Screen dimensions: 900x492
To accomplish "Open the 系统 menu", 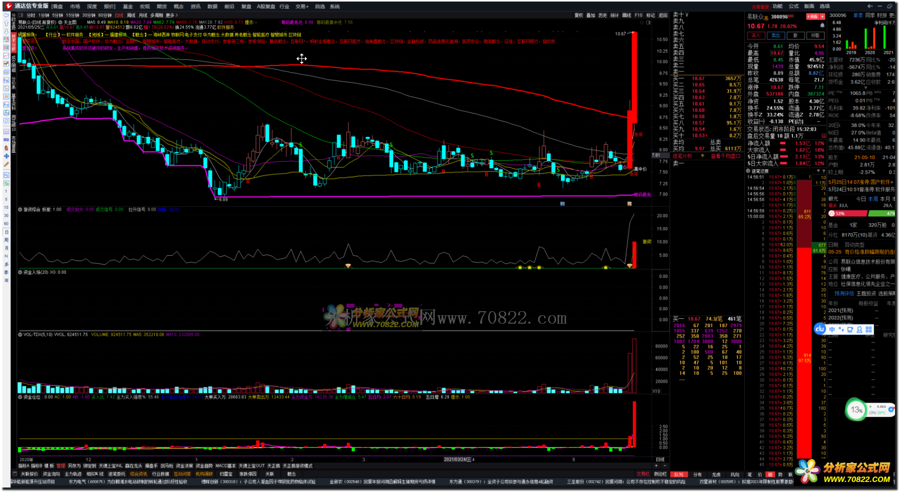I will point(335,6).
